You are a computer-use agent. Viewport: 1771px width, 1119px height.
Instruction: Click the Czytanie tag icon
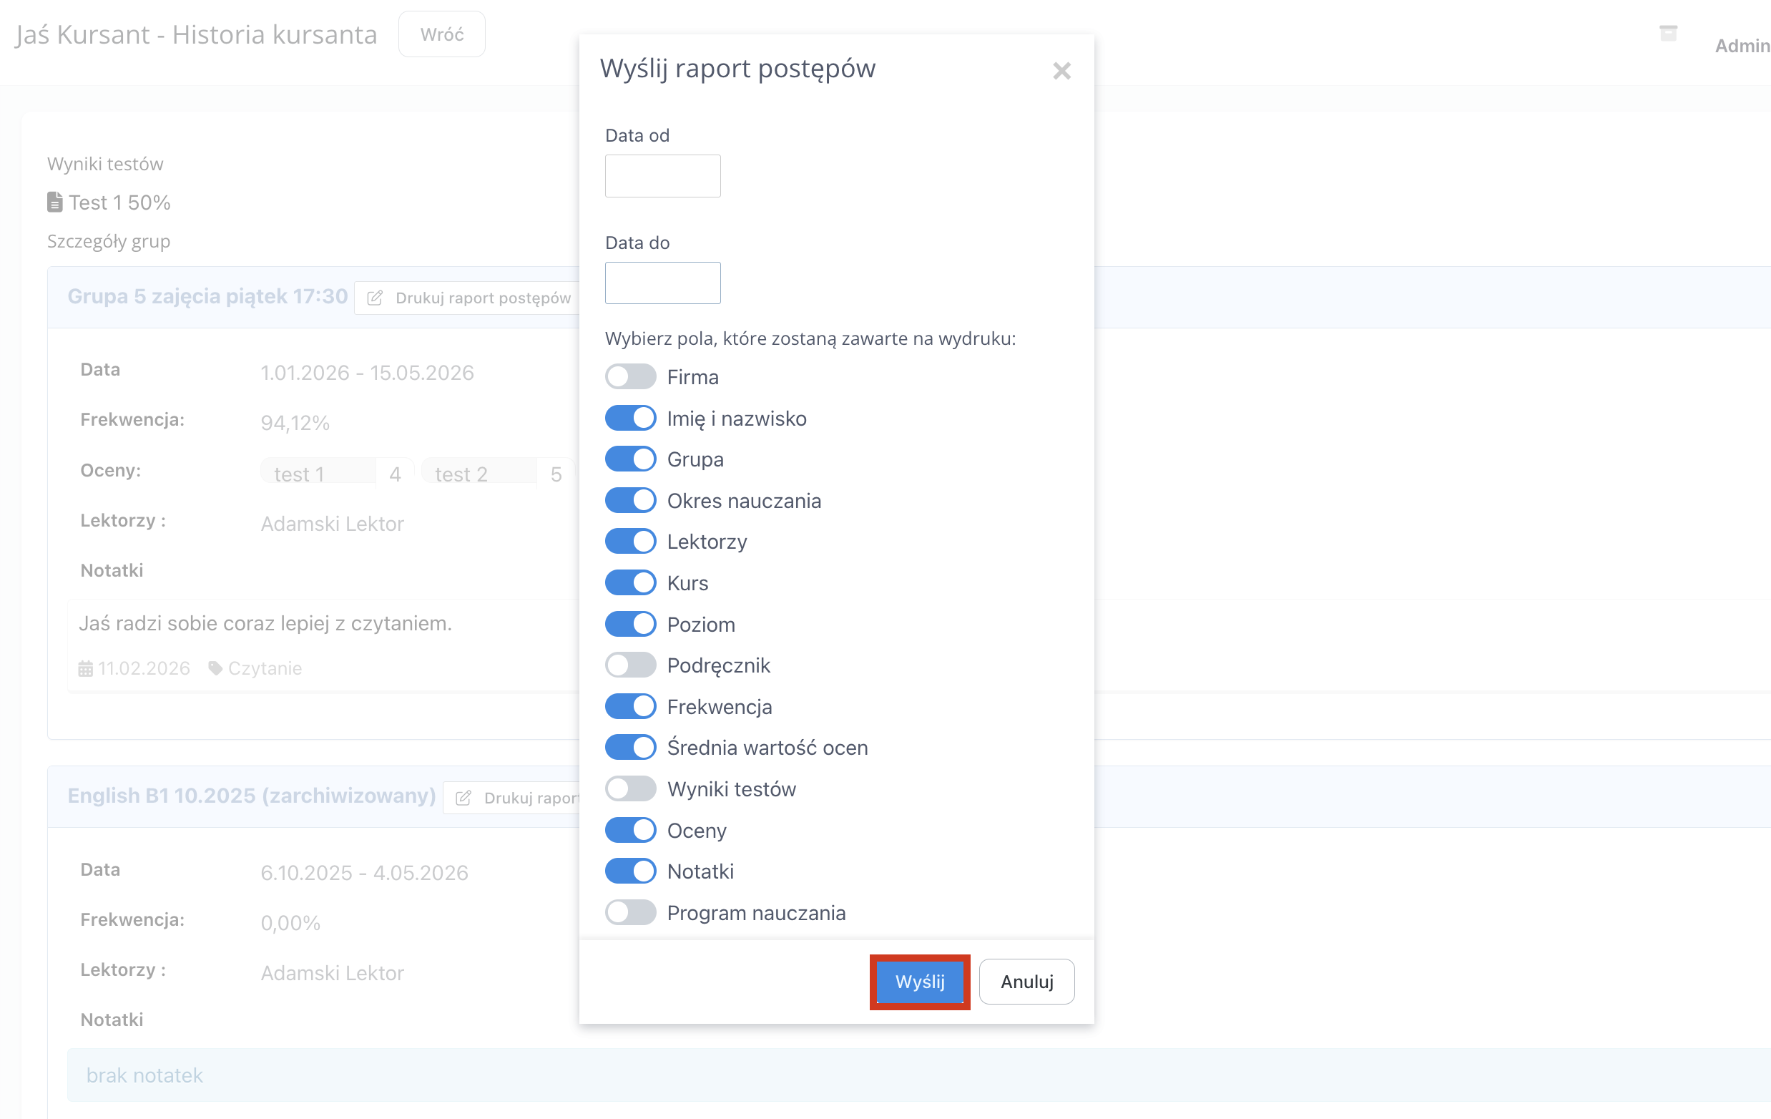215,668
